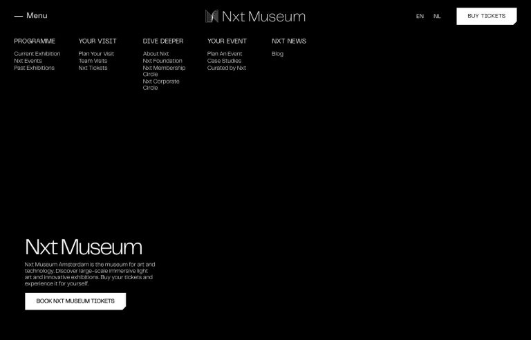Image resolution: width=531 pixels, height=340 pixels.
Task: Open the YOUR EVENT menu heading
Action: (227, 41)
